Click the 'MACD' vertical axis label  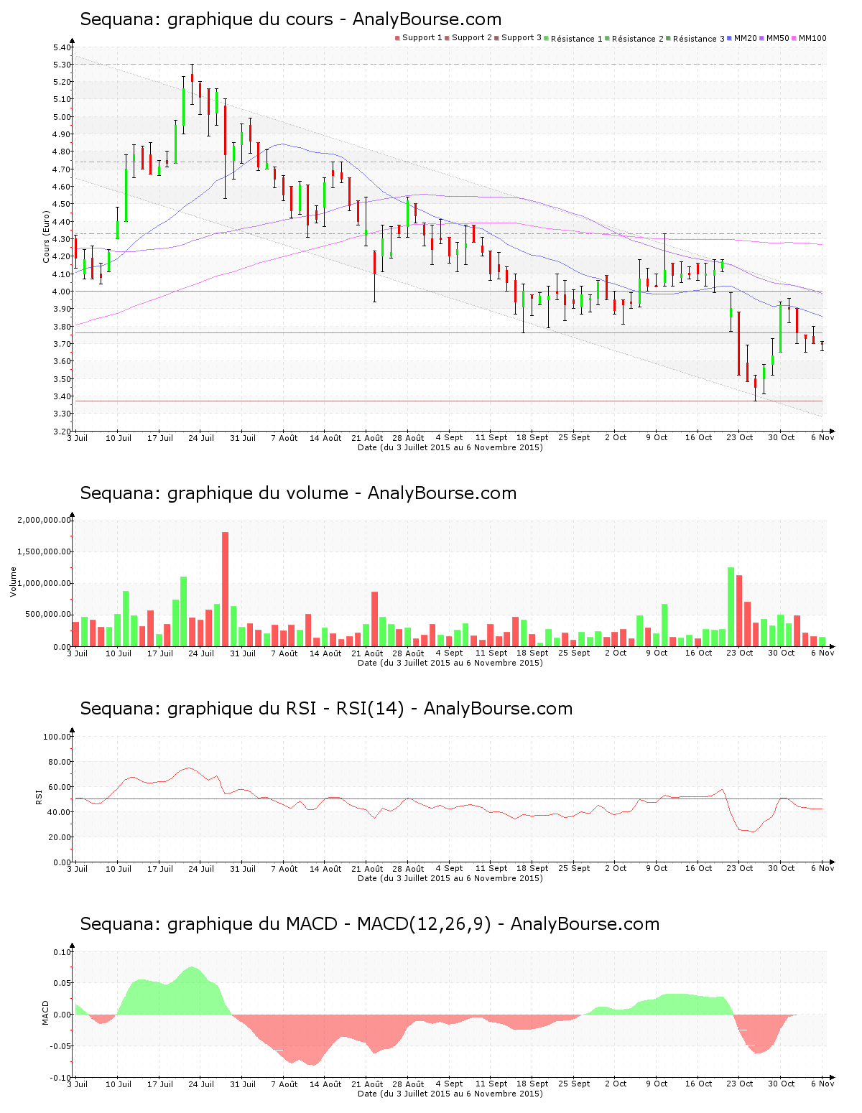pos(46,1012)
